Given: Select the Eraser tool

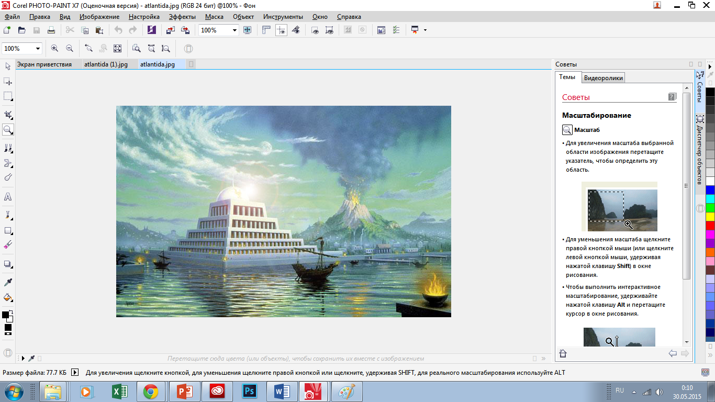Looking at the screenshot, I should coord(8,245).
